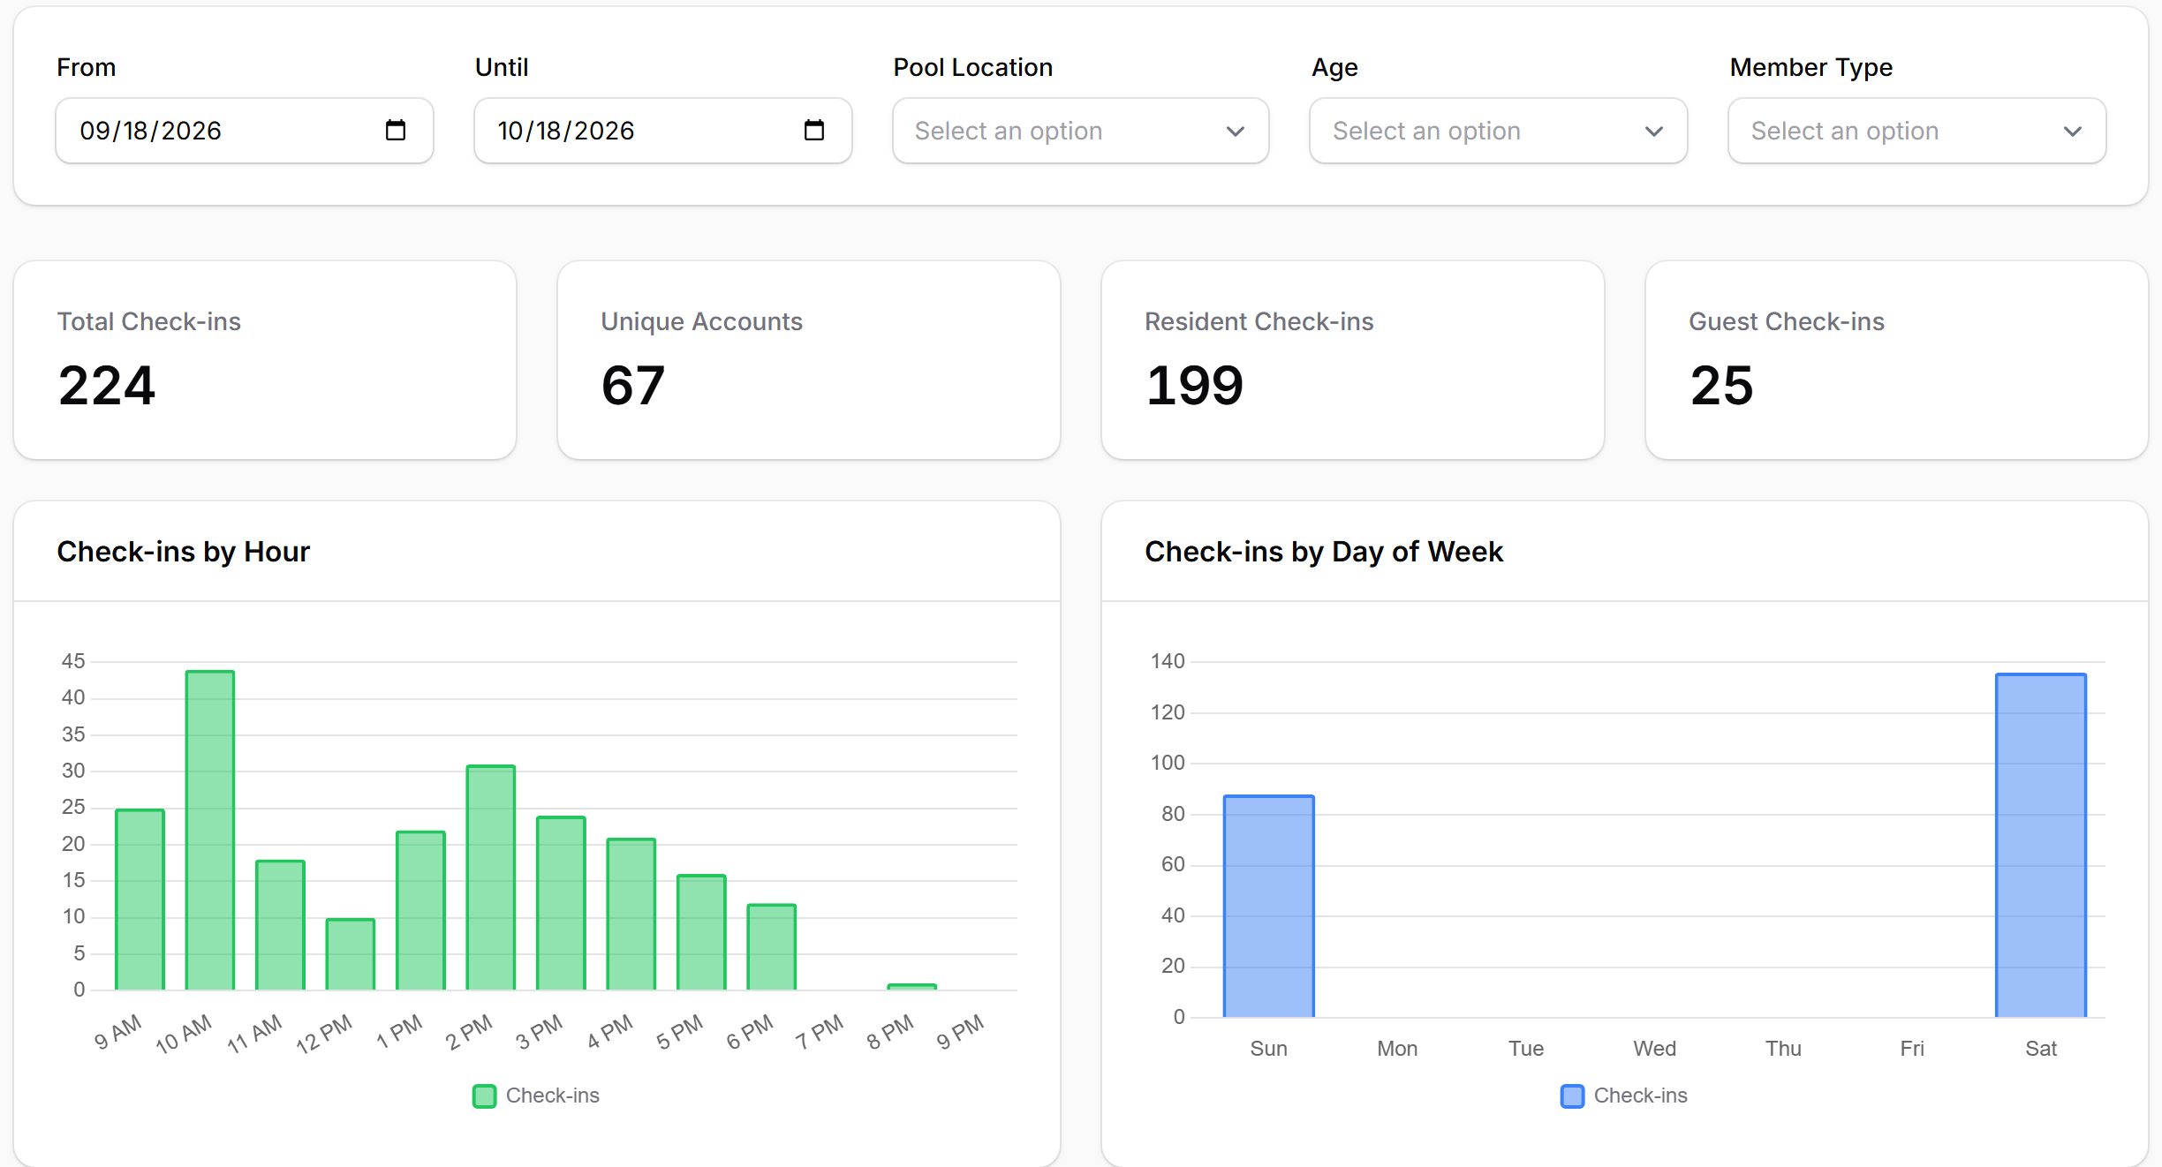Click the Check-ins by Hour heading
The height and width of the screenshot is (1167, 2162).
click(x=184, y=552)
